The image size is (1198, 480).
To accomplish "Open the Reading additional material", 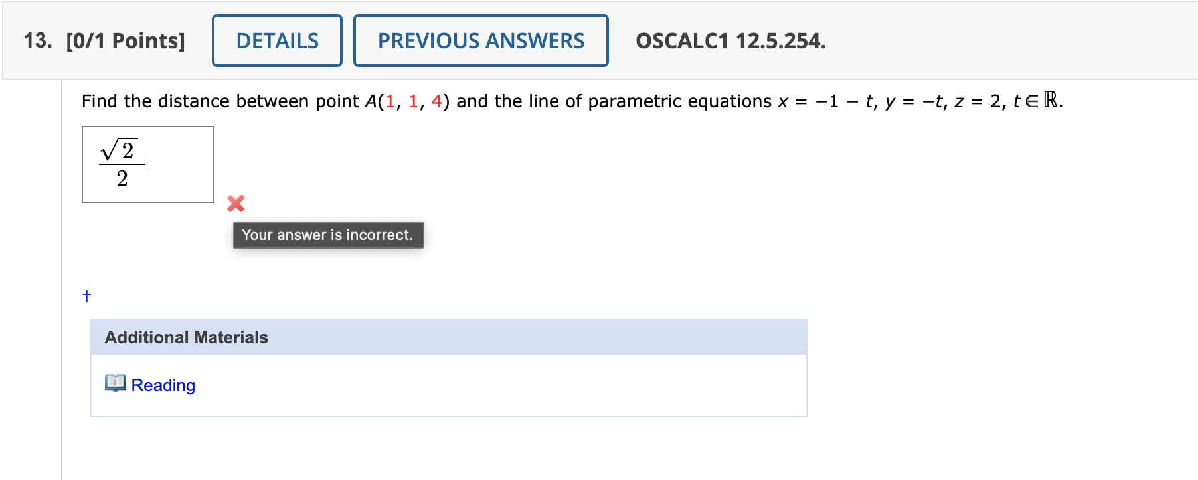I will tap(163, 385).
